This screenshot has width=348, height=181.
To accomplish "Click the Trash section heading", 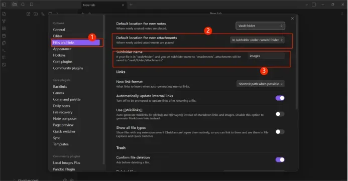I will (121, 148).
